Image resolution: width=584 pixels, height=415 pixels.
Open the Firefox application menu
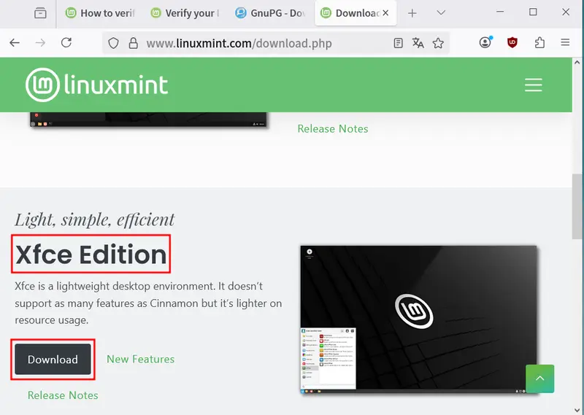565,42
